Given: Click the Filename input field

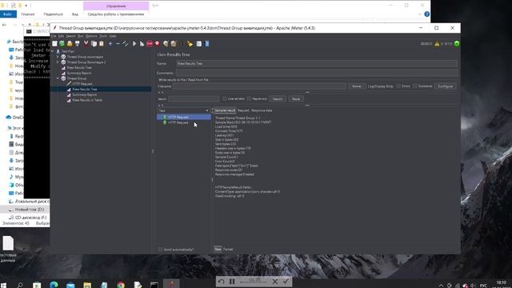Looking at the screenshot, I should [x=259, y=86].
